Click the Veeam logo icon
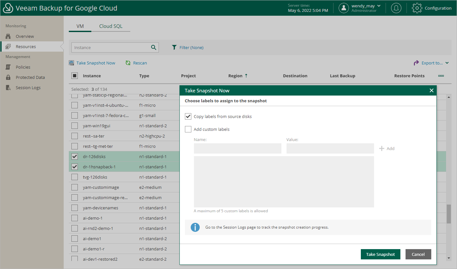This screenshot has height=269, width=457. 8,8
